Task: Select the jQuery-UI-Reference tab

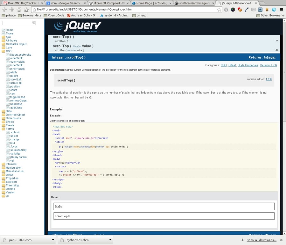Action: (x=237, y=3)
